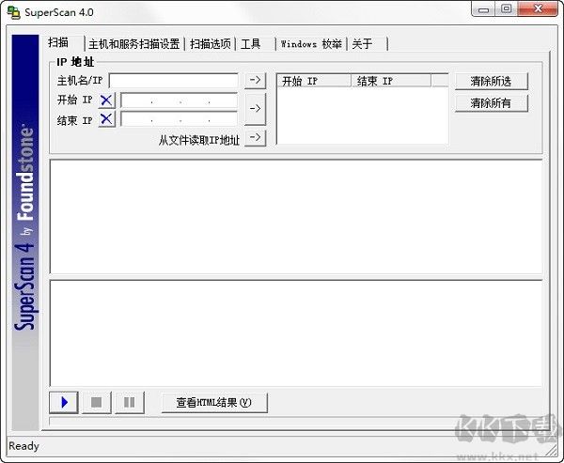Click the 结束 IP address input field

tap(180, 119)
